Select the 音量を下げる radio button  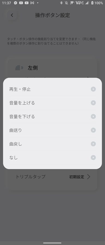tap(93, 117)
